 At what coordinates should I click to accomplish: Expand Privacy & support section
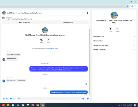click(x=114, y=50)
